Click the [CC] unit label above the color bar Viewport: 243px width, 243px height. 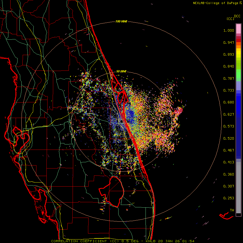tap(230, 19)
